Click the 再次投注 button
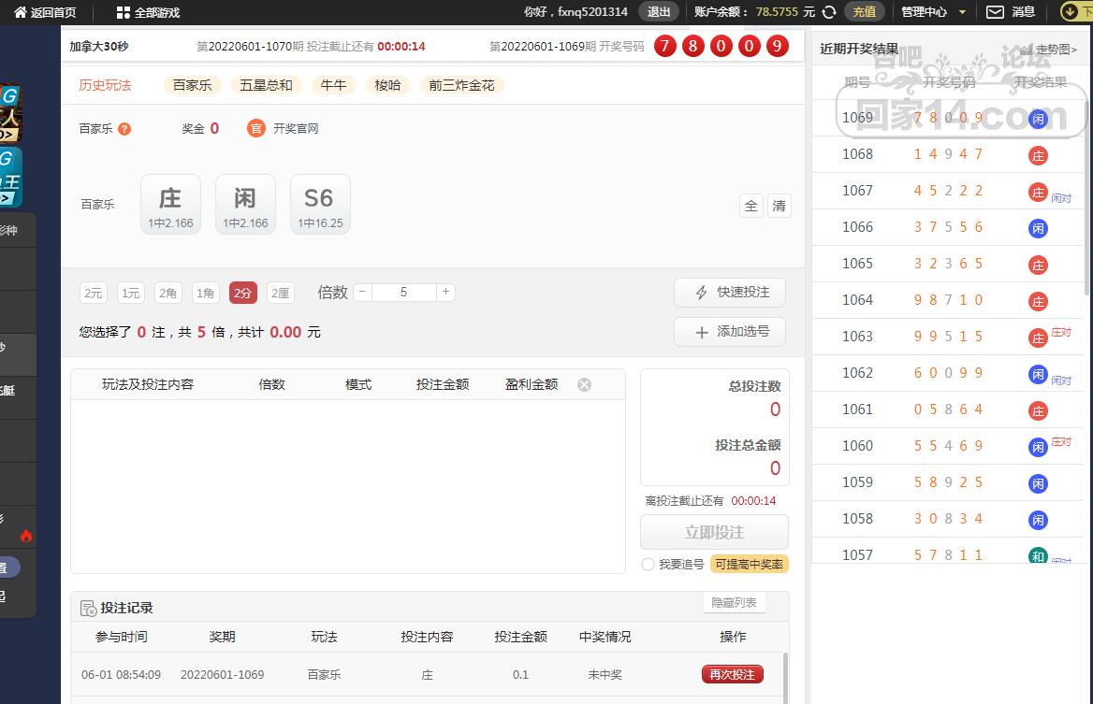The height and width of the screenshot is (704, 1093). (x=732, y=674)
